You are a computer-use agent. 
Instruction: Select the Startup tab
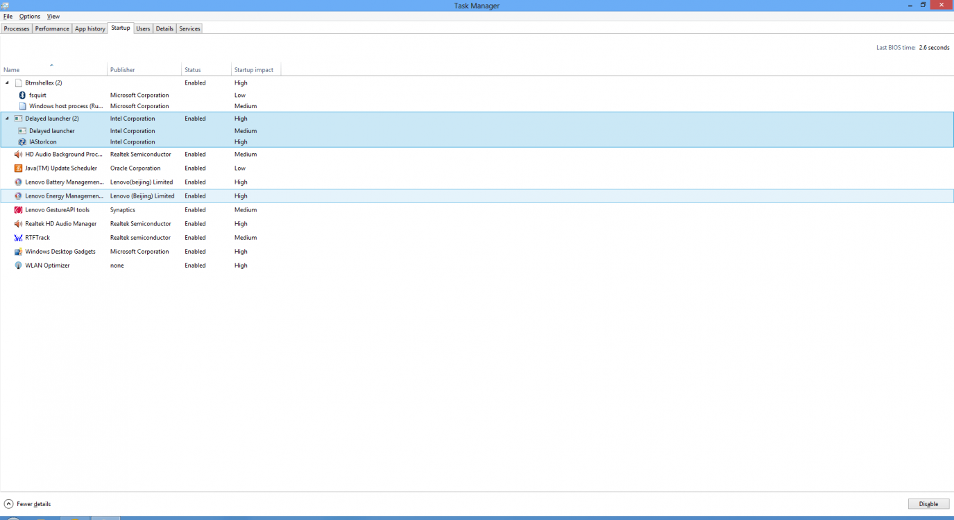tap(120, 28)
